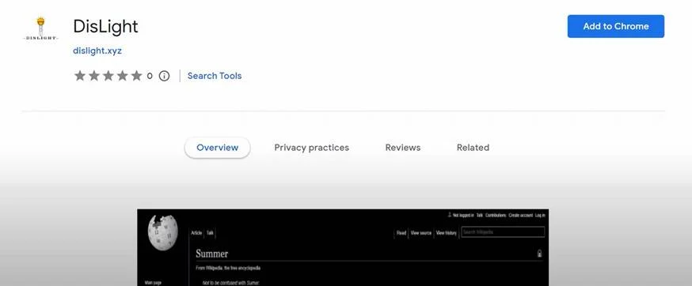This screenshot has height=286, width=692.
Task: Open the rating info circle icon
Action: click(x=164, y=76)
